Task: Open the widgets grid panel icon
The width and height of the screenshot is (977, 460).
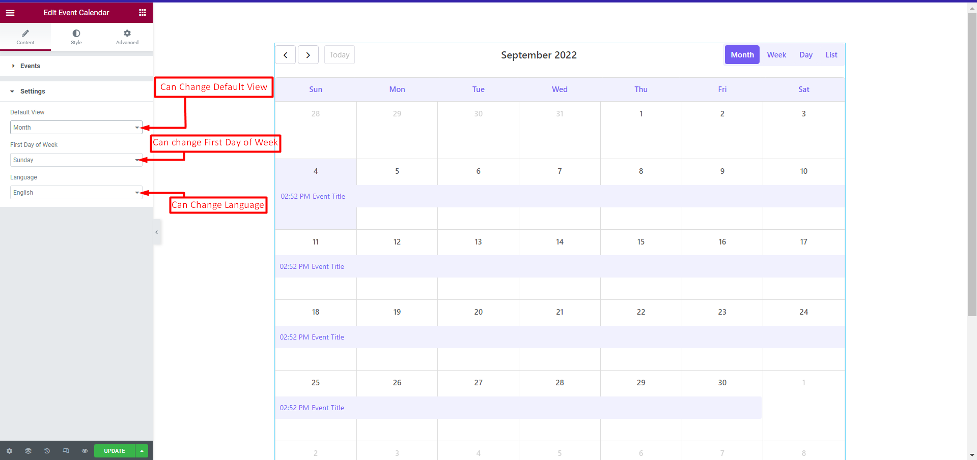Action: (x=143, y=13)
